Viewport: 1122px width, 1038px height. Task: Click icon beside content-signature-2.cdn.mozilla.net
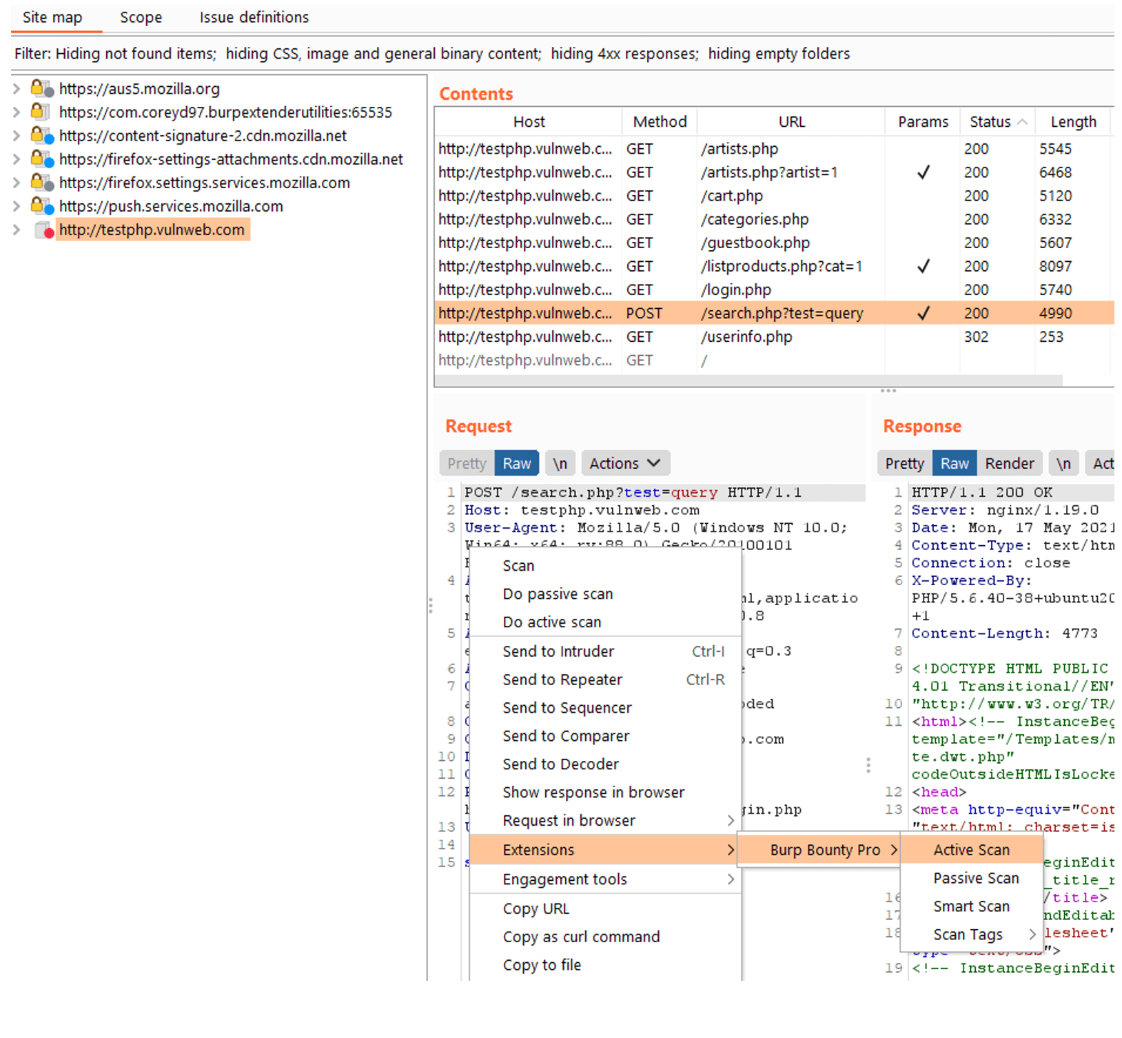[x=41, y=136]
